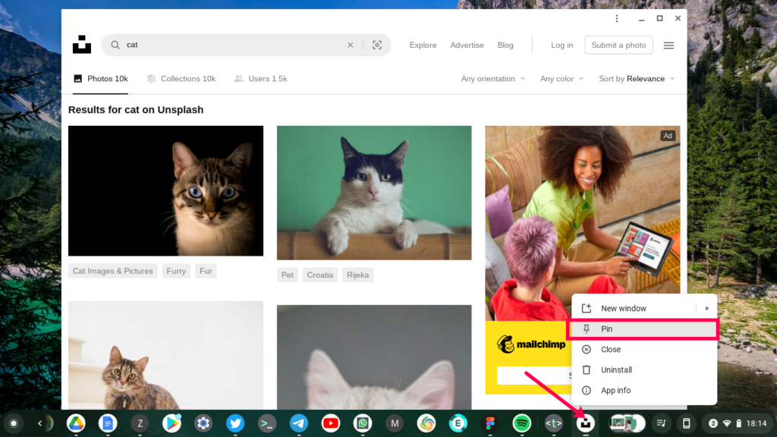This screenshot has width=777, height=437.
Task: Open the status tray showing 18:14
Action: click(x=738, y=423)
